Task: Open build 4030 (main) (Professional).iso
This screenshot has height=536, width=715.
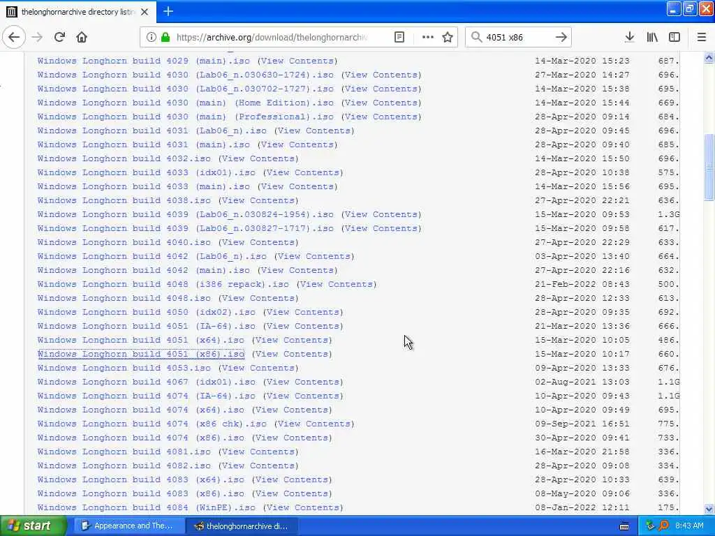Action: pos(186,117)
